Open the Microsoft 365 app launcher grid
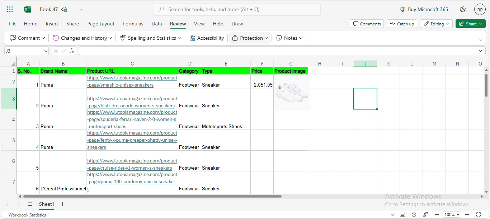This screenshot has height=219, width=490. click(10, 9)
